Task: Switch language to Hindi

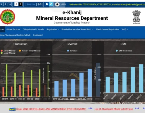Action: pos(39,5)
